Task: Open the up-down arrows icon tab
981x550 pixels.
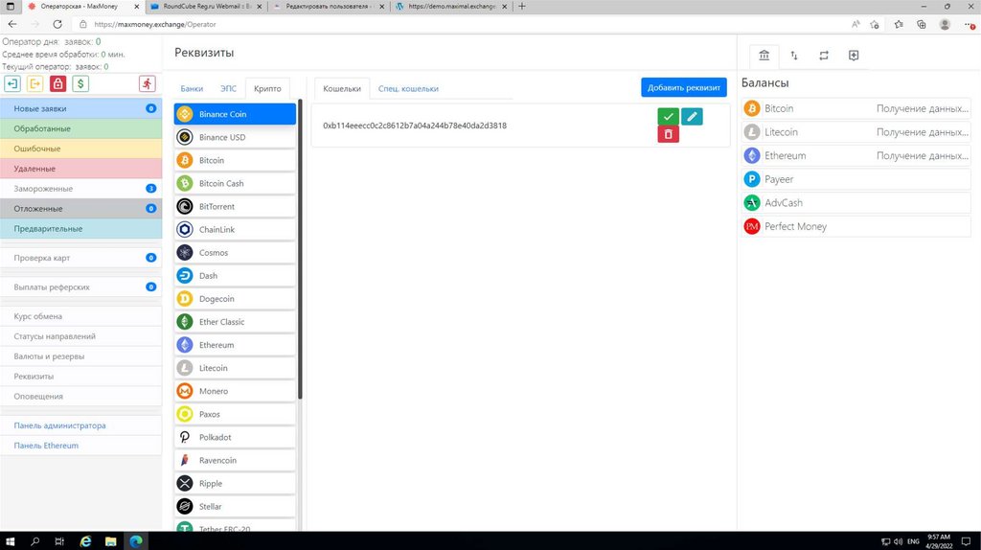Action: point(794,56)
